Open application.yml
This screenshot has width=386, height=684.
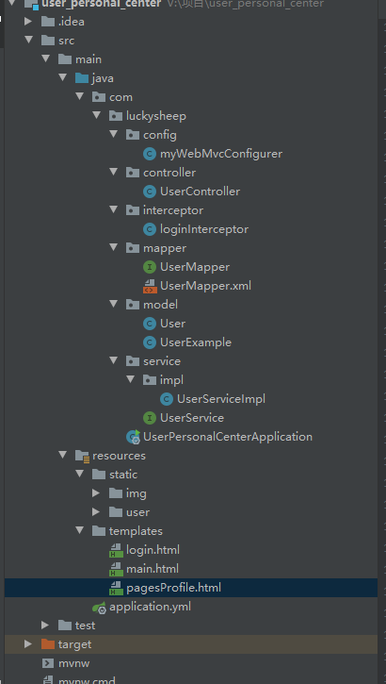150,607
